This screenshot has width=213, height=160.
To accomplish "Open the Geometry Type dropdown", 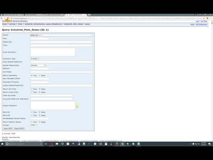I will tap(35, 59).
